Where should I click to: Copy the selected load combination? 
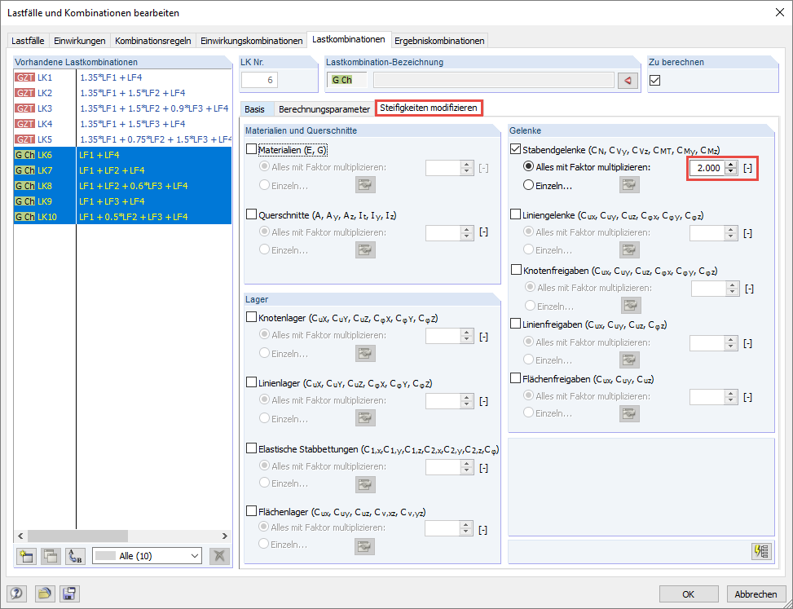click(x=50, y=555)
